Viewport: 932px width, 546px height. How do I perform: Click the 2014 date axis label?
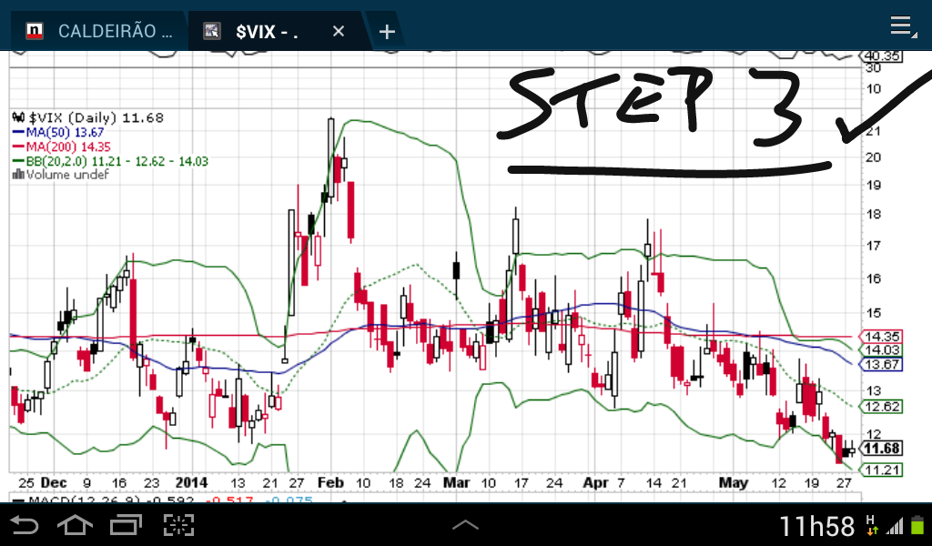191,483
